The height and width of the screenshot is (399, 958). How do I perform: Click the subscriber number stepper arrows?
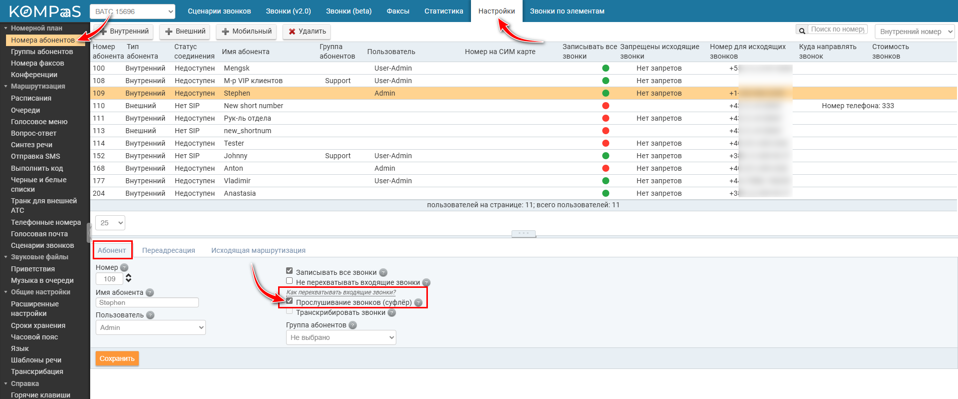[x=128, y=278]
